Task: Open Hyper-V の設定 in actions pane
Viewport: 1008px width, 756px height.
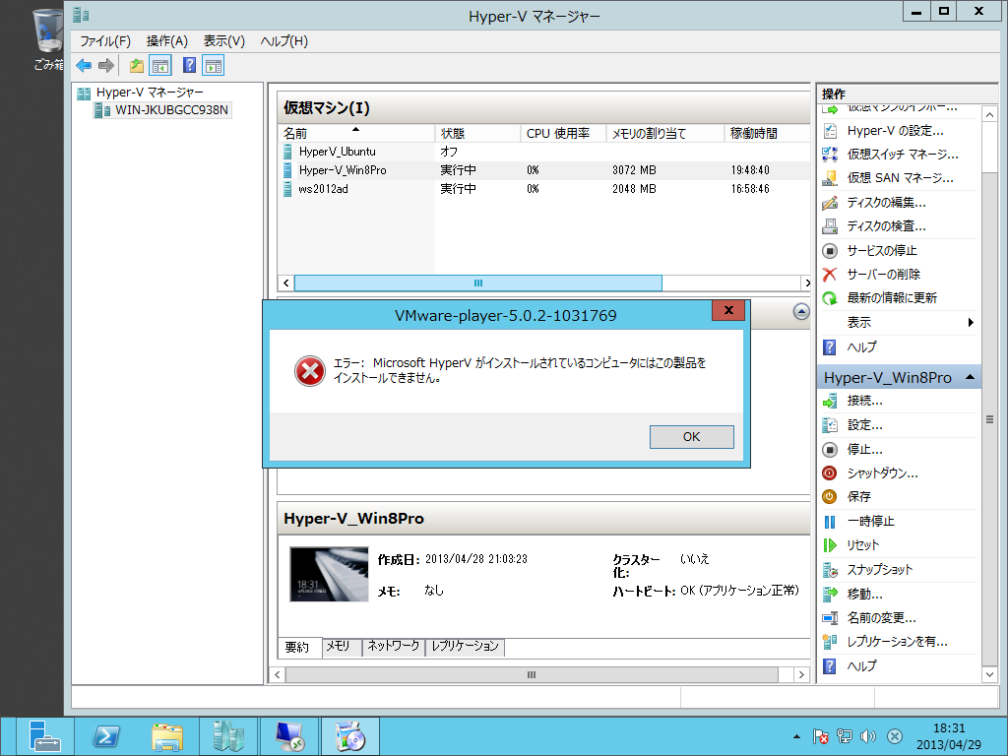Action: pos(895,131)
